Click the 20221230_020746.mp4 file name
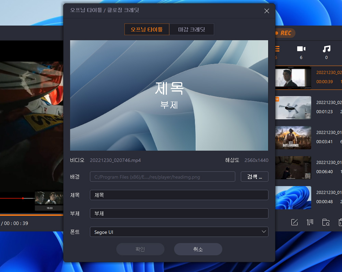Image resolution: width=342 pixels, height=272 pixels. [x=115, y=160]
